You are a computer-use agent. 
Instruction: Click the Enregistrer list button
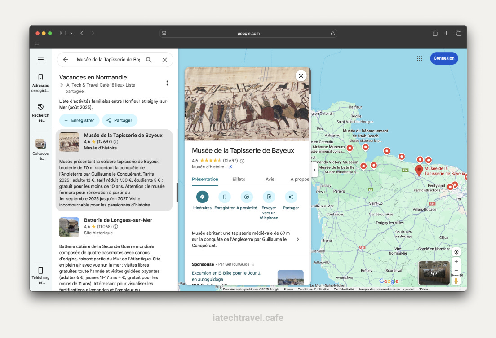[x=79, y=120]
